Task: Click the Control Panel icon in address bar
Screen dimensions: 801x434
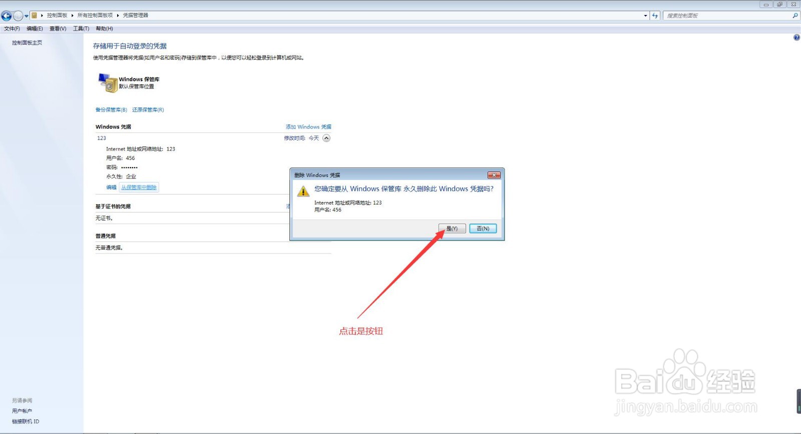Action: (34, 15)
